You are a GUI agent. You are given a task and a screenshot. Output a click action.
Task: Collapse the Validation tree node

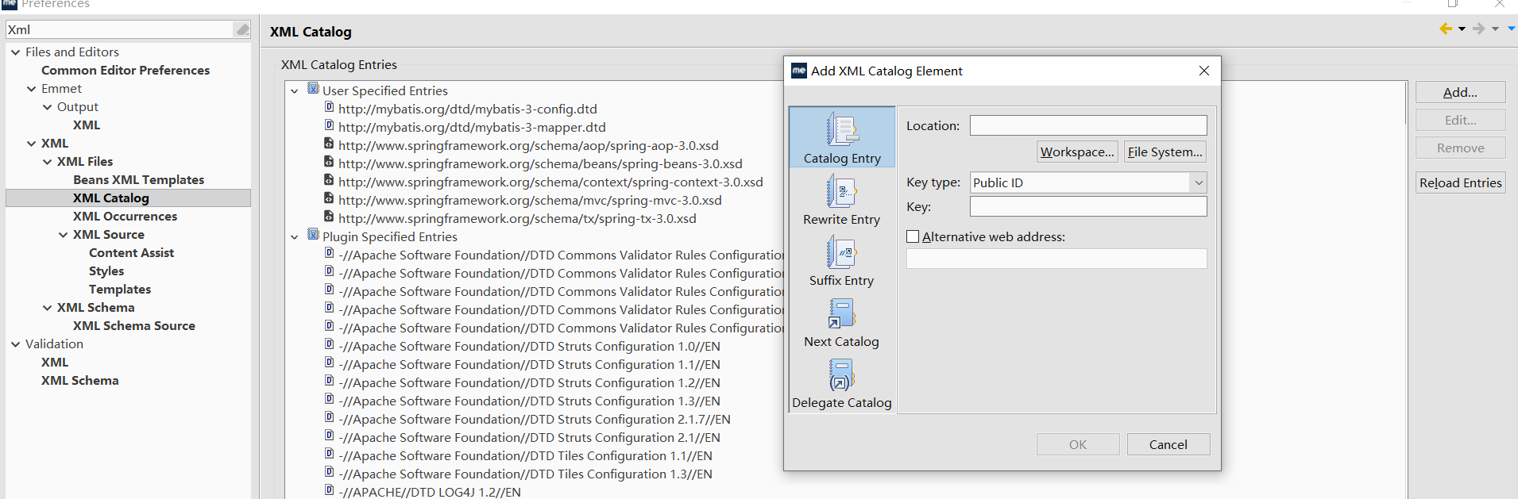(15, 344)
